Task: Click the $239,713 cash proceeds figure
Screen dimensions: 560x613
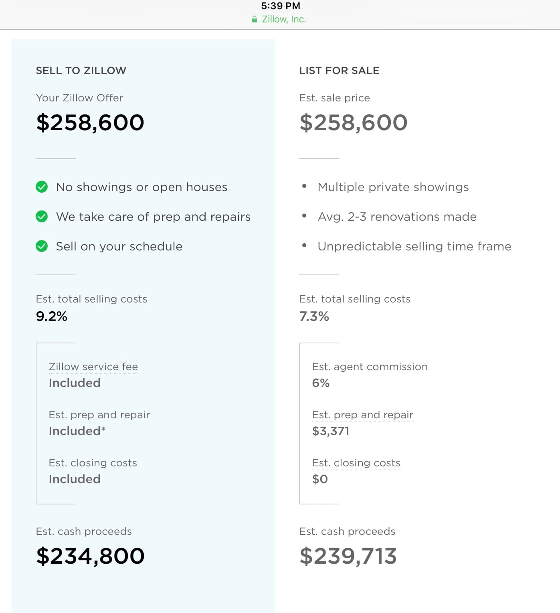Action: [x=348, y=556]
